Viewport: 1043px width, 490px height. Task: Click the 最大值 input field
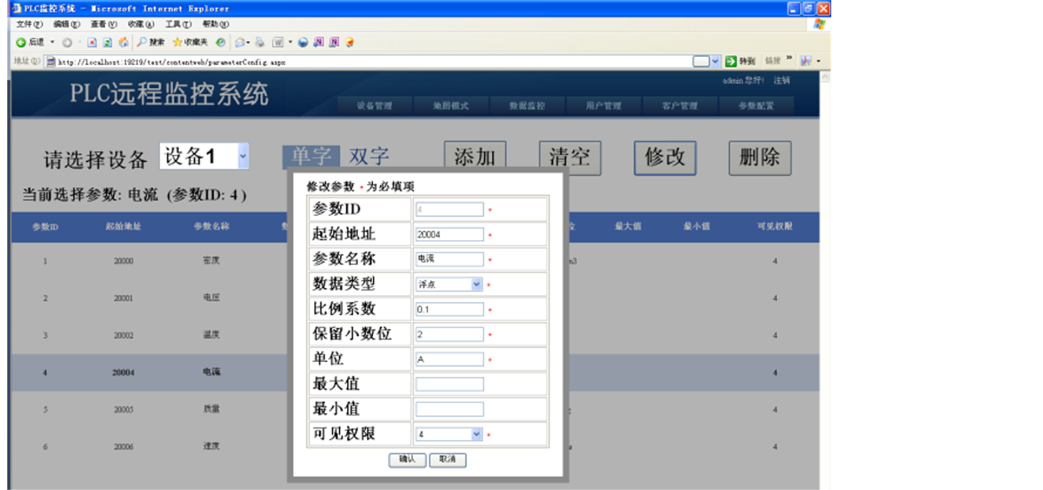tap(450, 384)
